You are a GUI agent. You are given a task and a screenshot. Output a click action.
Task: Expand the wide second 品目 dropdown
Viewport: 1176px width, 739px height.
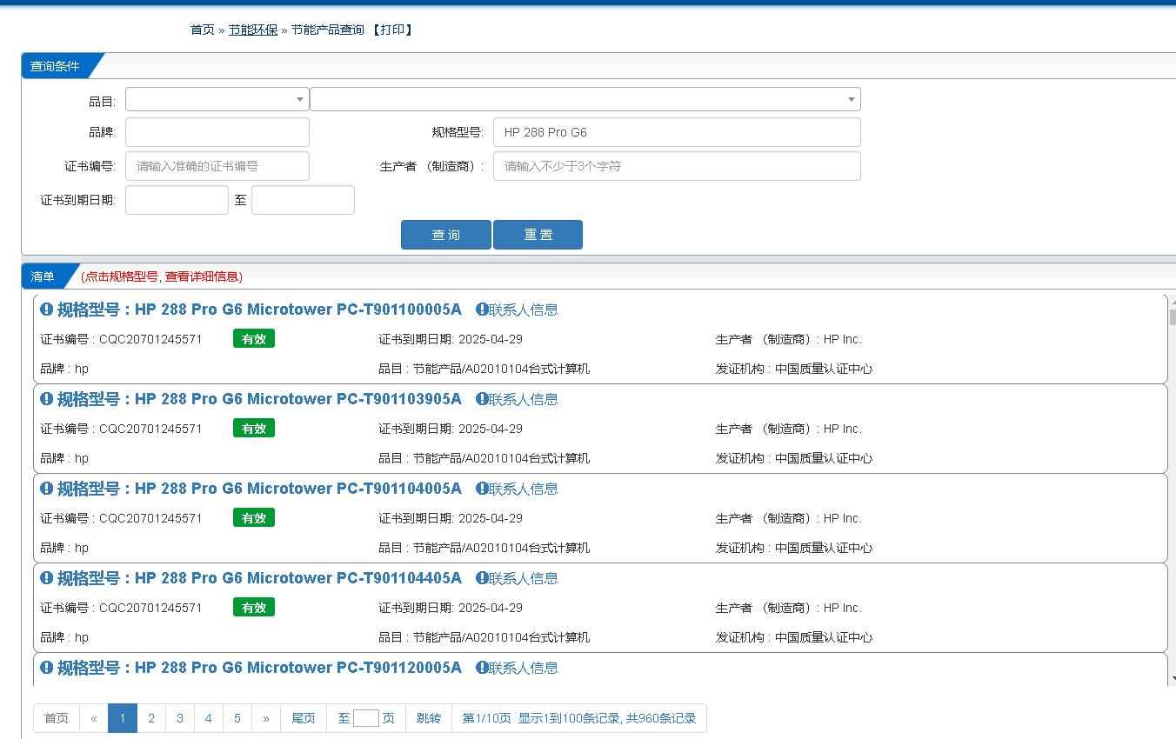585,99
